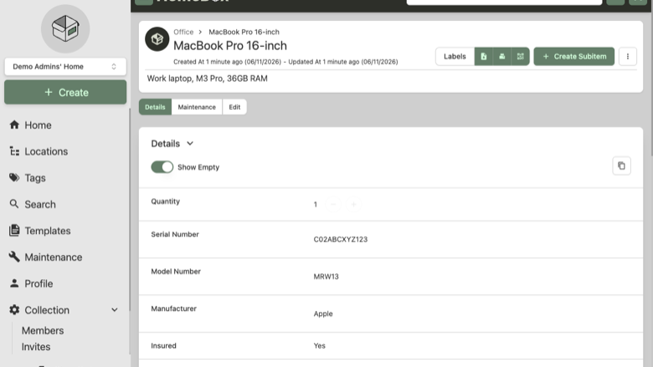The image size is (653, 367).
Task: Open the Profile page
Action: (x=39, y=283)
